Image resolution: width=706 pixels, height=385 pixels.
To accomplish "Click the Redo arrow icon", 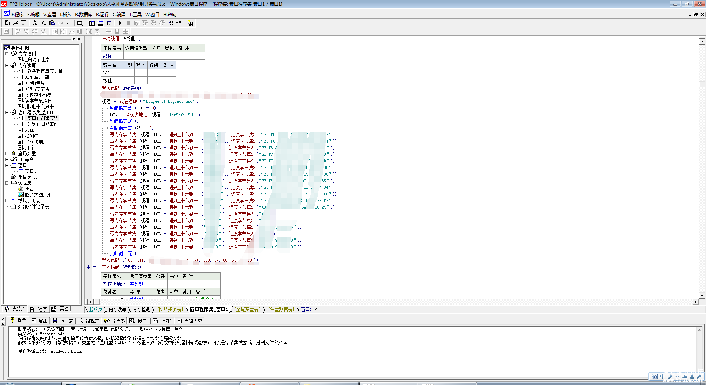I will click(x=60, y=23).
